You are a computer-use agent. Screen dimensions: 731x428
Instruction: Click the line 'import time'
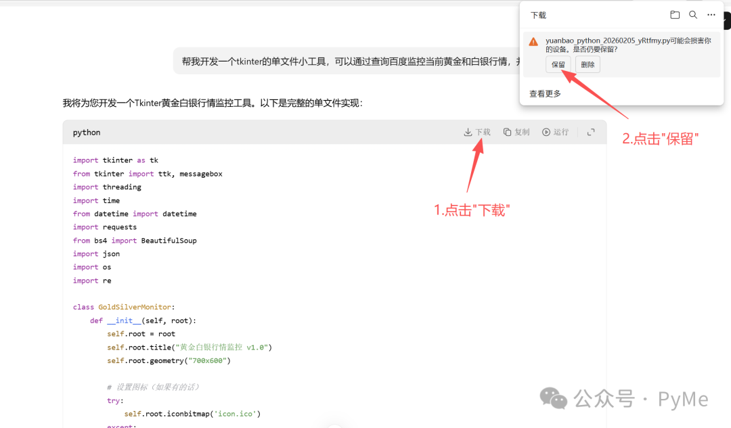[x=96, y=200]
